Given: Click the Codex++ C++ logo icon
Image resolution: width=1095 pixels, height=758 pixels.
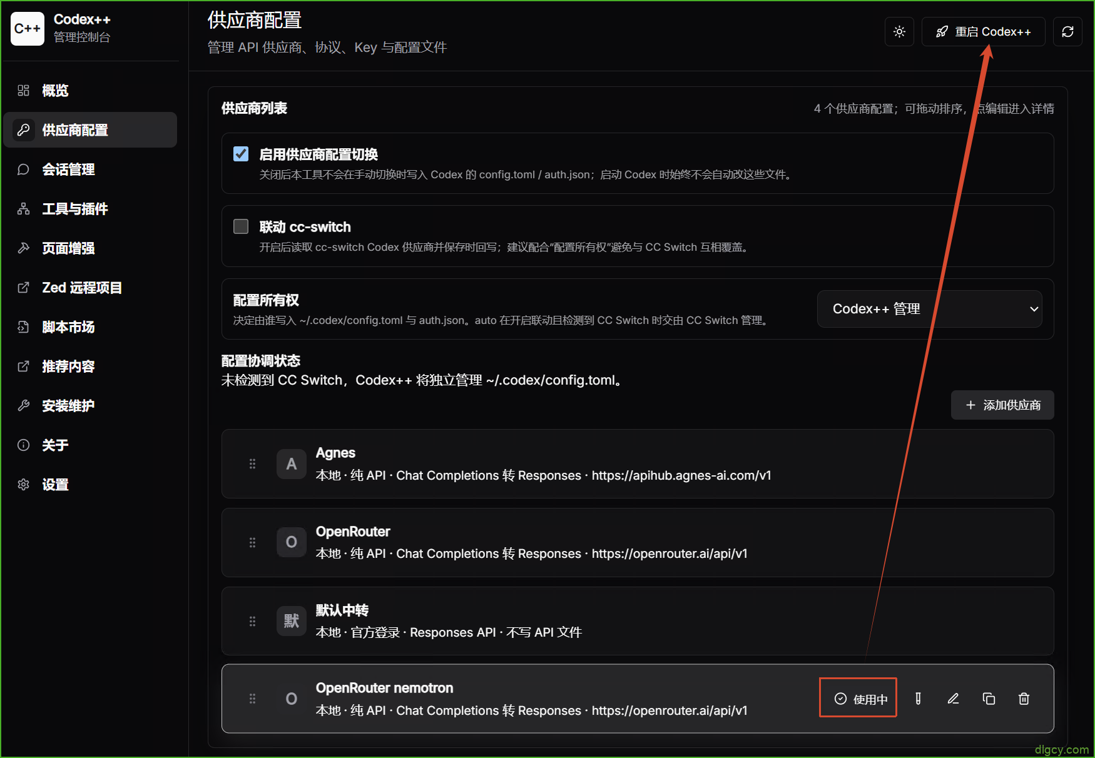Looking at the screenshot, I should [28, 29].
